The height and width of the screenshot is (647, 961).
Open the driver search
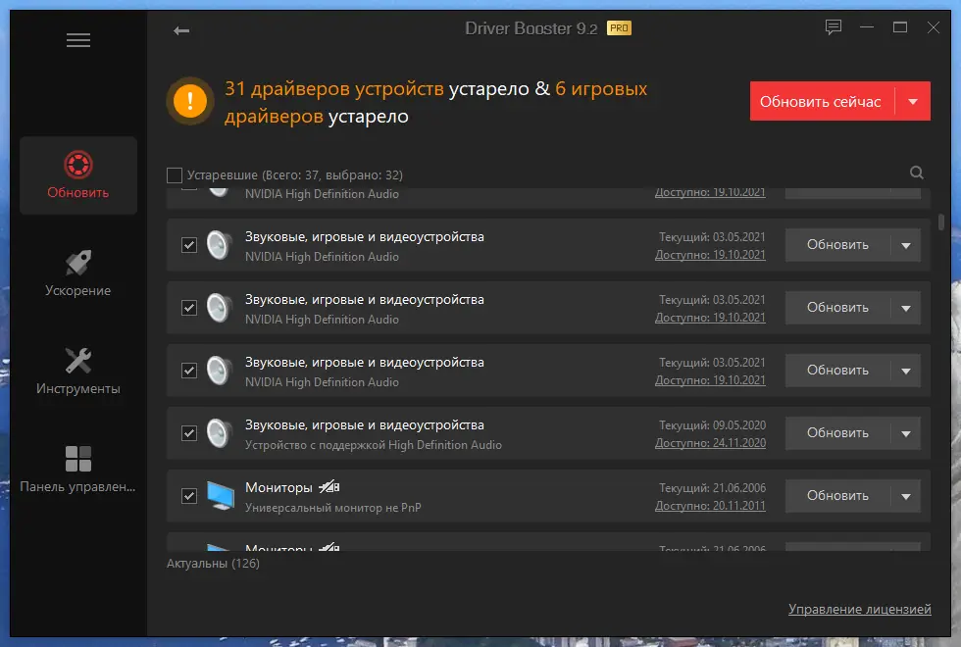916,173
